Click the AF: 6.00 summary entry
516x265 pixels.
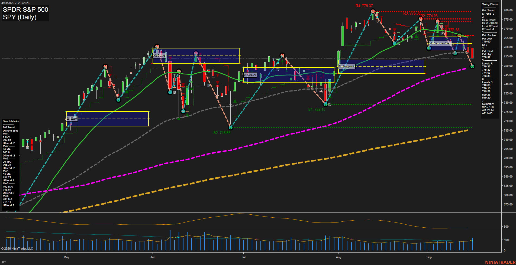click(487, 113)
